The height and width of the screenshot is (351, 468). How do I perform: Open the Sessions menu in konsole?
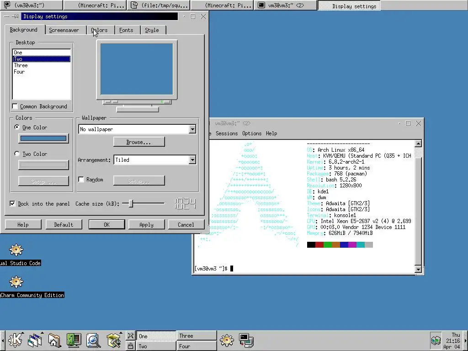pyautogui.click(x=227, y=133)
